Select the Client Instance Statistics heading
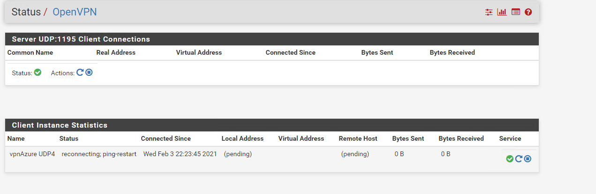 (60, 125)
